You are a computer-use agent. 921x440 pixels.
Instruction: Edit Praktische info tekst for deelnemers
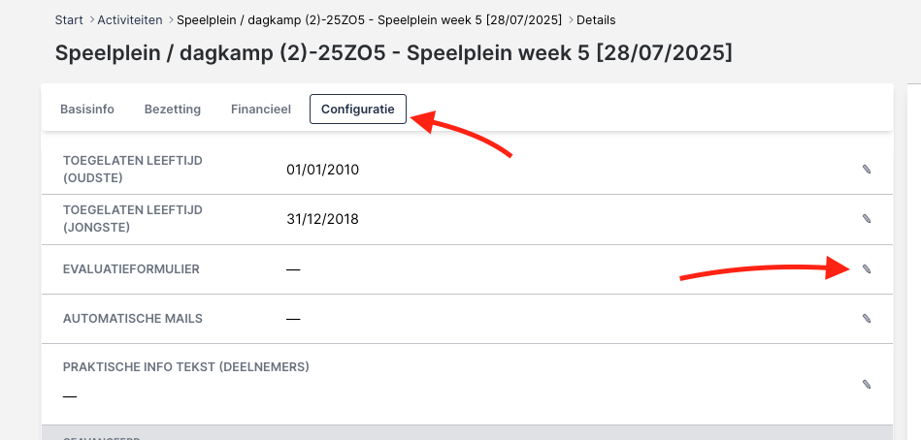coord(867,385)
